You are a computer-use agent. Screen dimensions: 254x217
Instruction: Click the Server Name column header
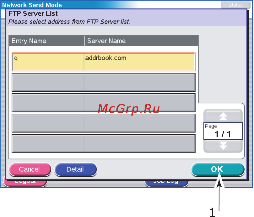(141, 41)
